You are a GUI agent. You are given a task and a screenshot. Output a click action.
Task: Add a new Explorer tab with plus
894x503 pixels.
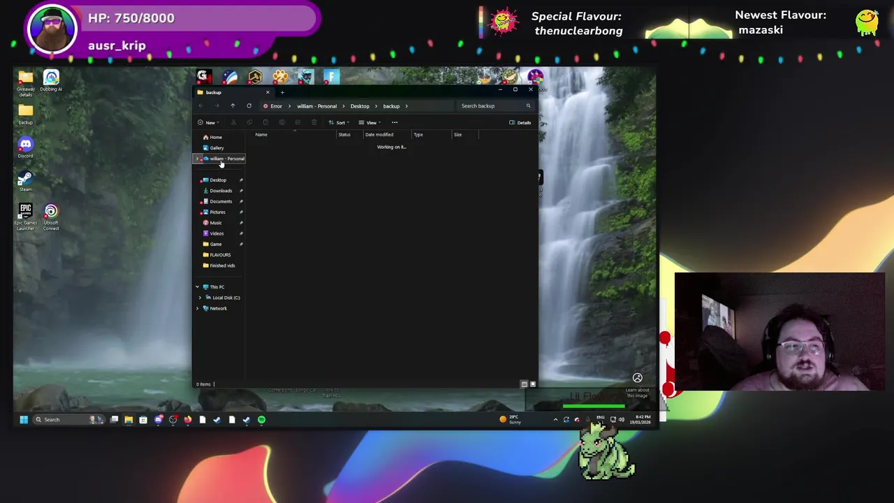click(282, 92)
